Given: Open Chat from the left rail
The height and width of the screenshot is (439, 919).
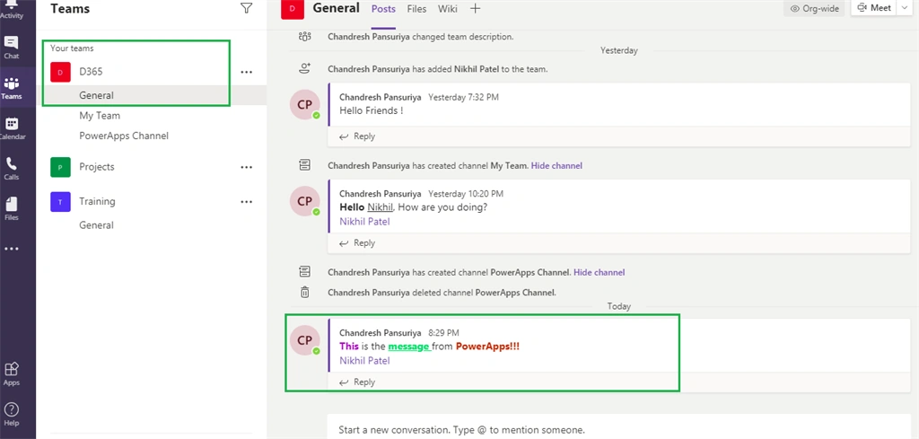Looking at the screenshot, I should click(12, 48).
